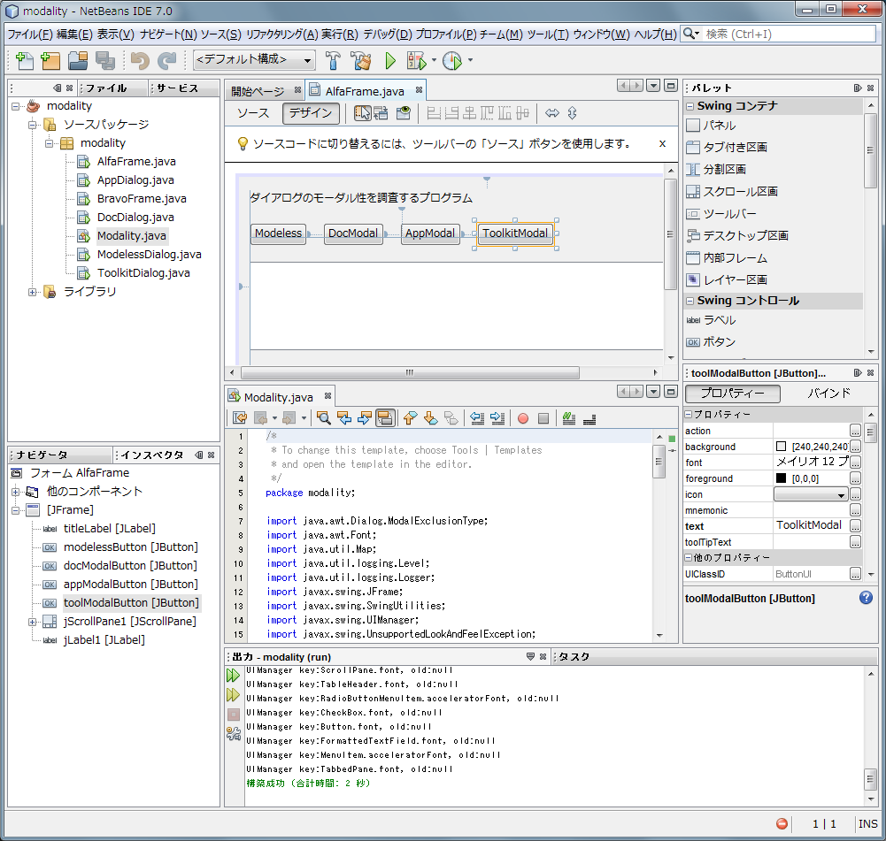Collapse the JFrame node in navigator
Viewport: 886px width, 841px height.
tap(16, 510)
